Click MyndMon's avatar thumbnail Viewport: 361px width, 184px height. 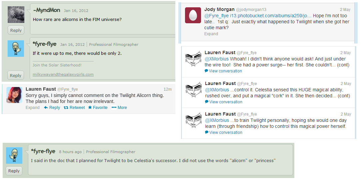coord(16,15)
